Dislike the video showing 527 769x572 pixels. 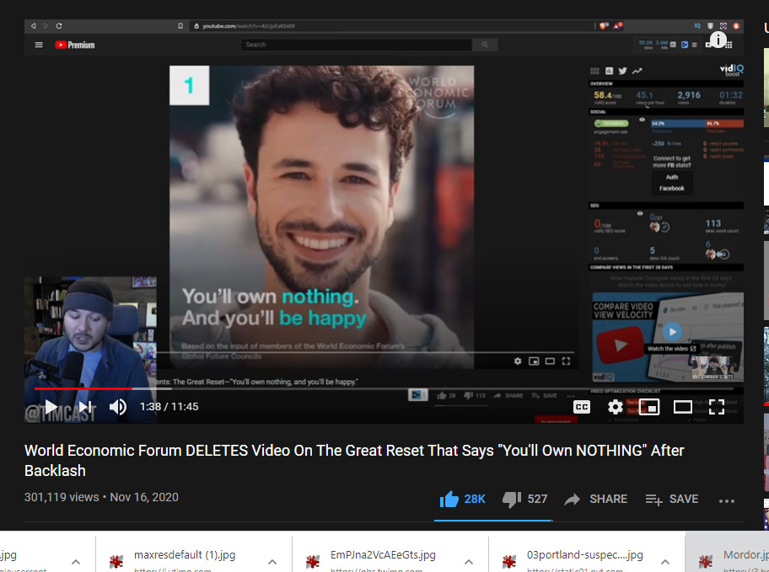[x=524, y=499]
